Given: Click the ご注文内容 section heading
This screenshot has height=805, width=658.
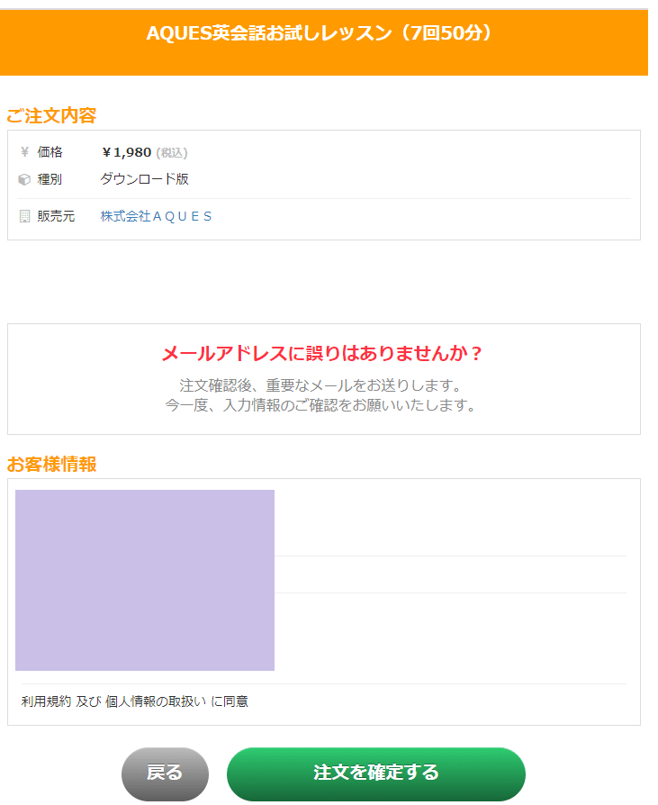Looking at the screenshot, I should [51, 115].
